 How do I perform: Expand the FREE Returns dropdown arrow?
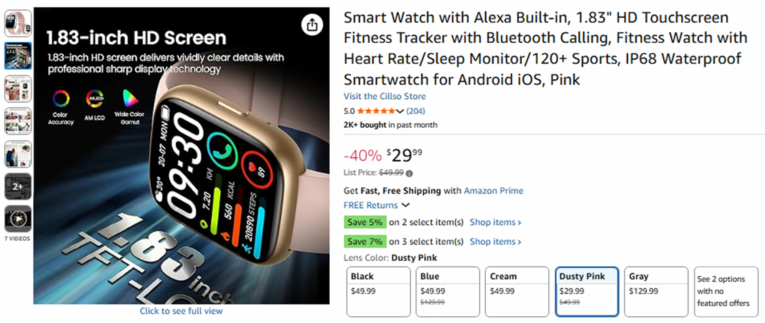pyautogui.click(x=405, y=205)
